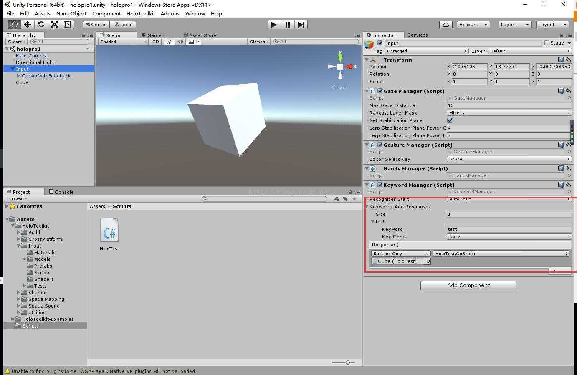
Task: Open Editor Select Key dropdown
Action: [x=509, y=159]
